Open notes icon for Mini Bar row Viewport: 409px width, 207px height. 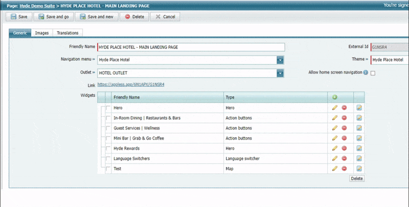359,138
